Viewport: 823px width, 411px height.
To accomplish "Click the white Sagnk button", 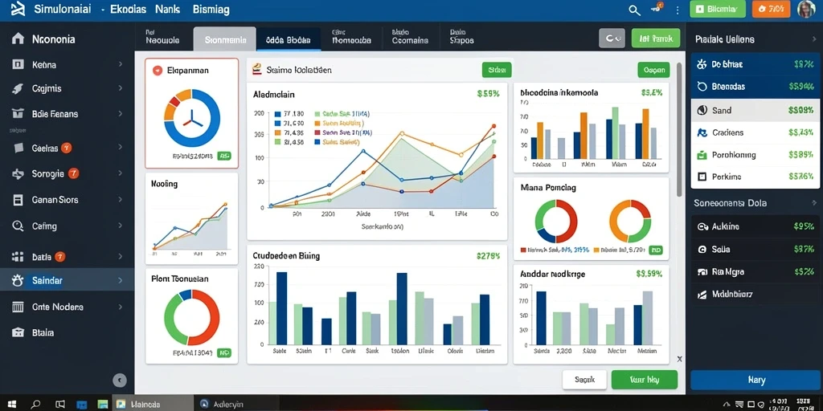I will coord(584,380).
